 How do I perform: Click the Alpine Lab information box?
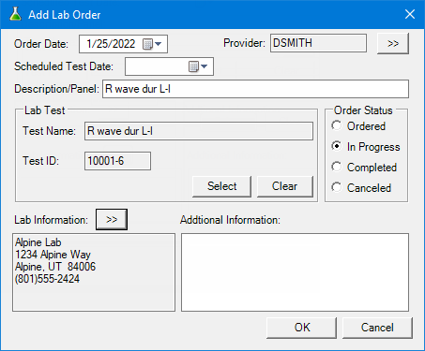click(94, 272)
